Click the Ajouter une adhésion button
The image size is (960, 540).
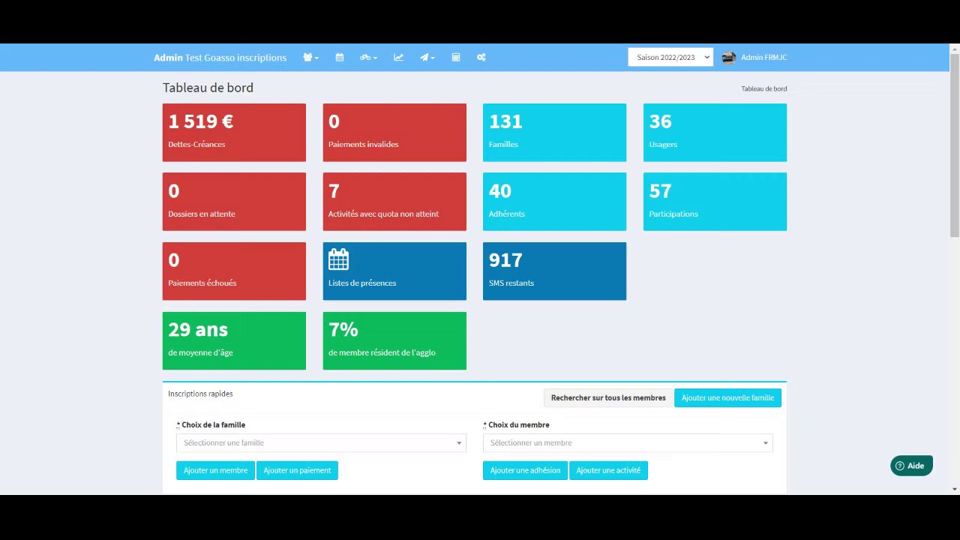[525, 470]
